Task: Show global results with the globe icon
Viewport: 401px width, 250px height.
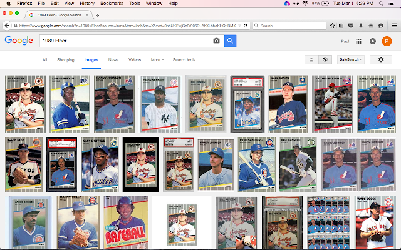Action: click(x=325, y=59)
